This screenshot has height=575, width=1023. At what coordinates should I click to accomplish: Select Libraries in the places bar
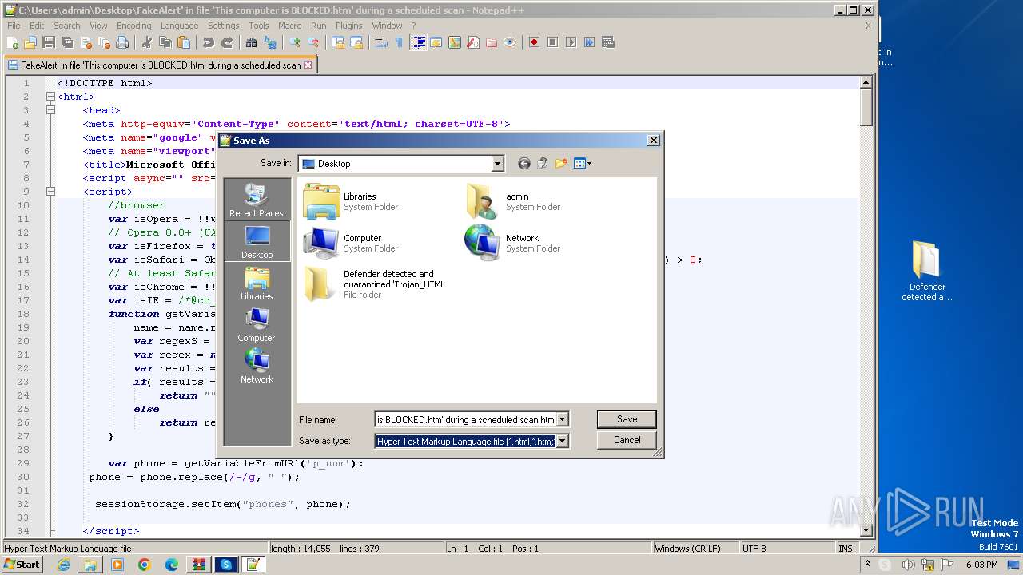257,284
